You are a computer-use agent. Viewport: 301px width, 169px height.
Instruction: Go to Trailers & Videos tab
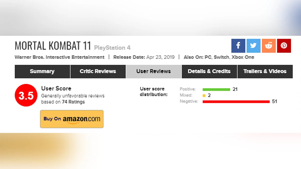[265, 71]
